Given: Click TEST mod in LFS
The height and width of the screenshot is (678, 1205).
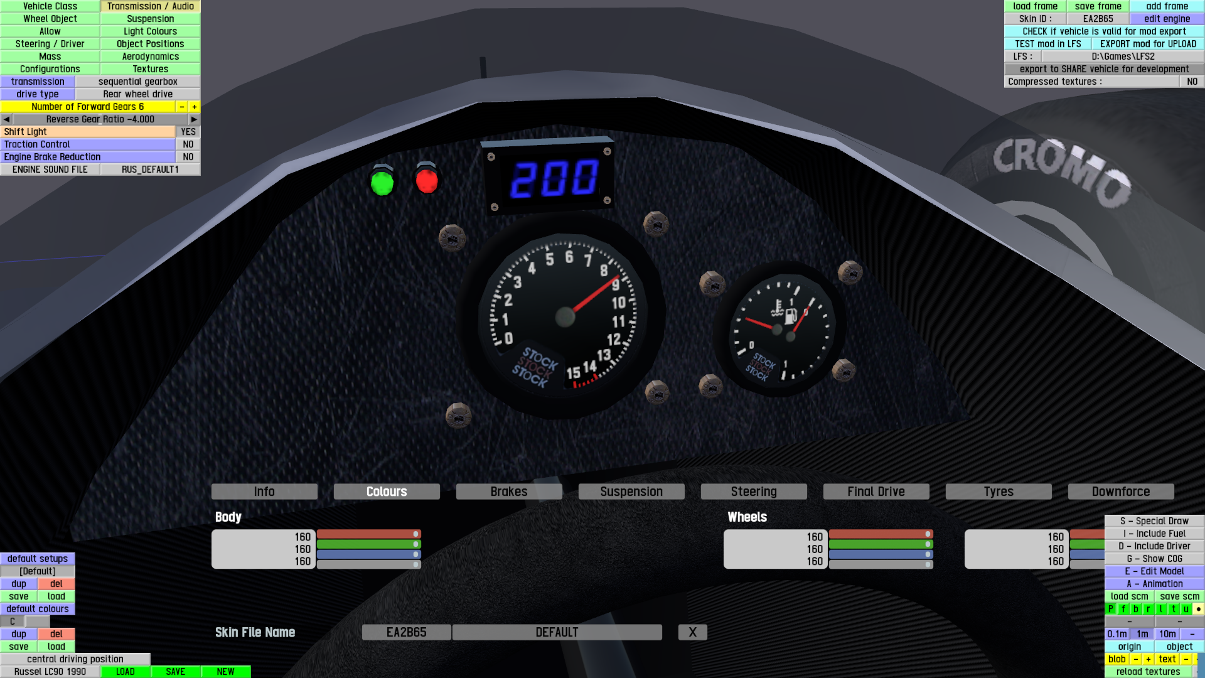Looking at the screenshot, I should click(1048, 44).
